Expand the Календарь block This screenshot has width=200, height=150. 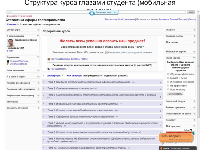point(38,102)
